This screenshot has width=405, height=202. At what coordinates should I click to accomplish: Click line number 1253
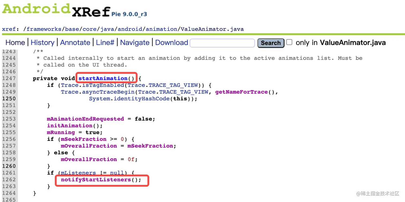[x=9, y=119]
